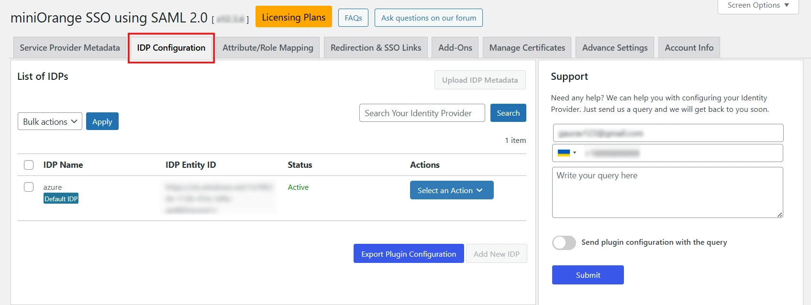Switch to the Advance Settings tab
Viewport: 811px width, 305px height.
pyautogui.click(x=614, y=48)
